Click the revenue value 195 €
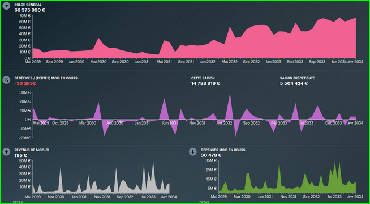Screen dimensions: 370x204 pyautogui.click(x=21, y=155)
